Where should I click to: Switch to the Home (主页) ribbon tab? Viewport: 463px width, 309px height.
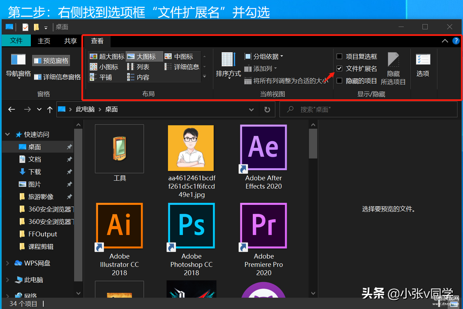44,41
